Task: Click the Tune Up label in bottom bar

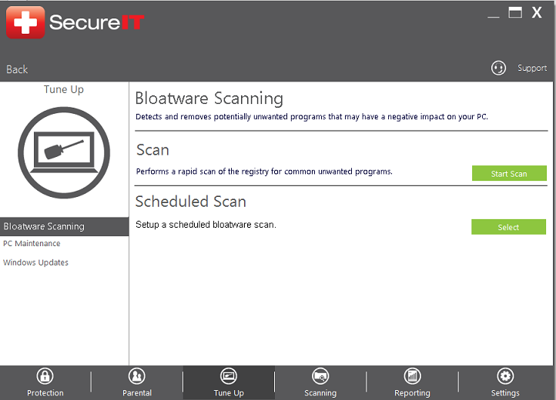Action: pyautogui.click(x=229, y=393)
